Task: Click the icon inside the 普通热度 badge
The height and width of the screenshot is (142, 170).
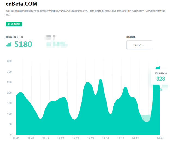Action: [x=9, y=24]
